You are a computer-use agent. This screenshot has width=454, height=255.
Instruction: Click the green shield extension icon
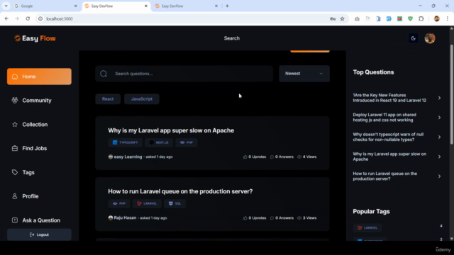pyautogui.click(x=410, y=19)
